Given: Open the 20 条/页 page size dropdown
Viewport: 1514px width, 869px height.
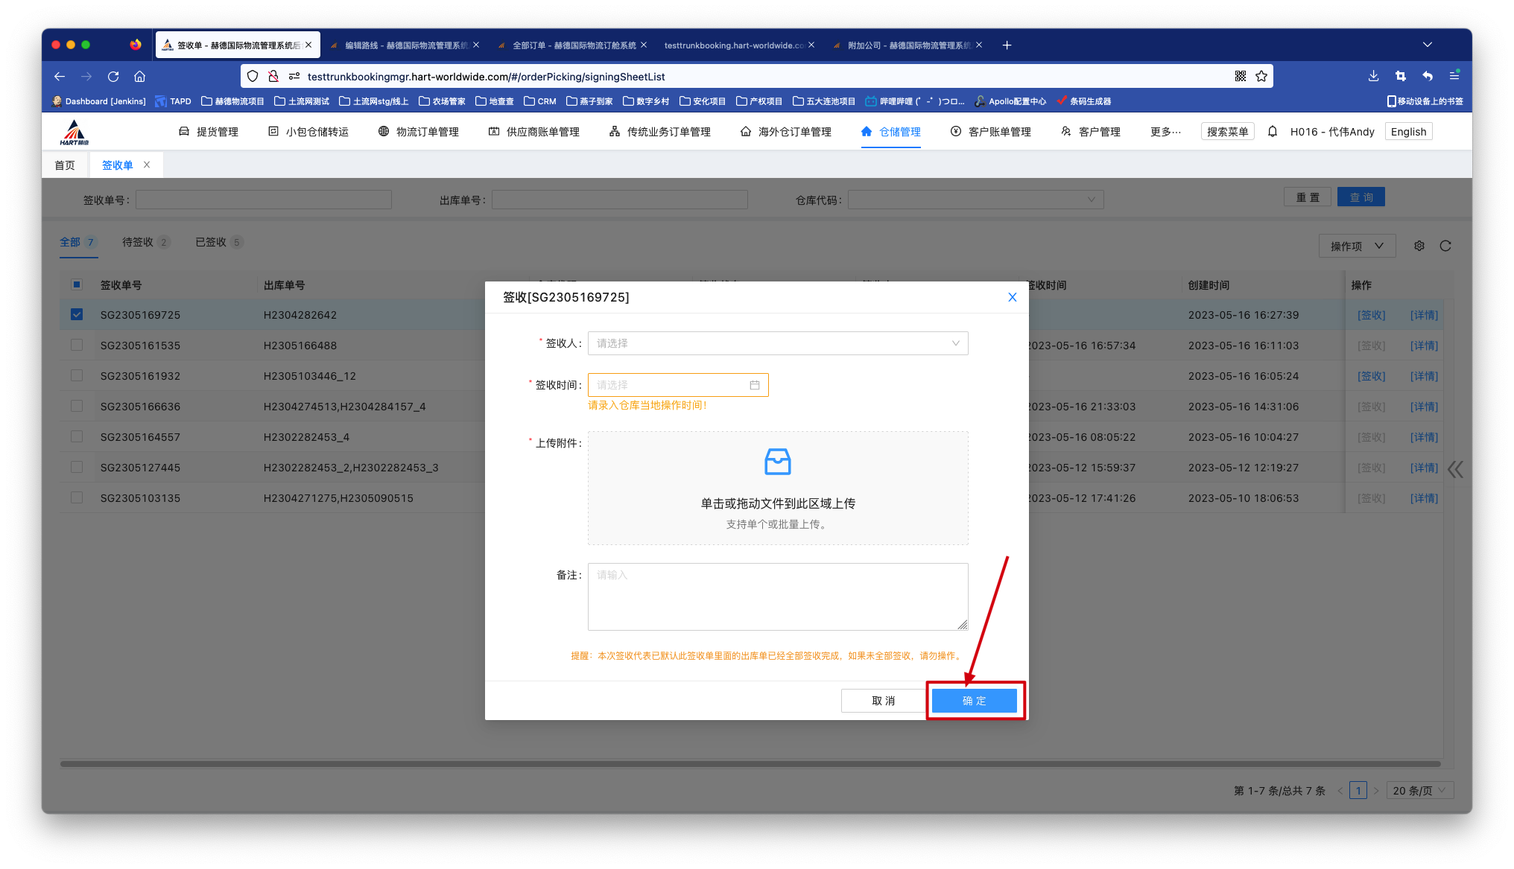Looking at the screenshot, I should click(1419, 791).
